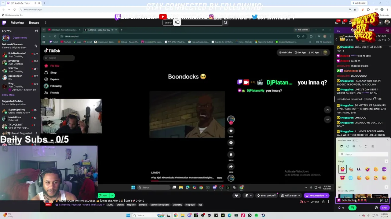This screenshot has height=219, width=391.
Task: Select TikTok Friends menu item
Action: (x=52, y=92)
